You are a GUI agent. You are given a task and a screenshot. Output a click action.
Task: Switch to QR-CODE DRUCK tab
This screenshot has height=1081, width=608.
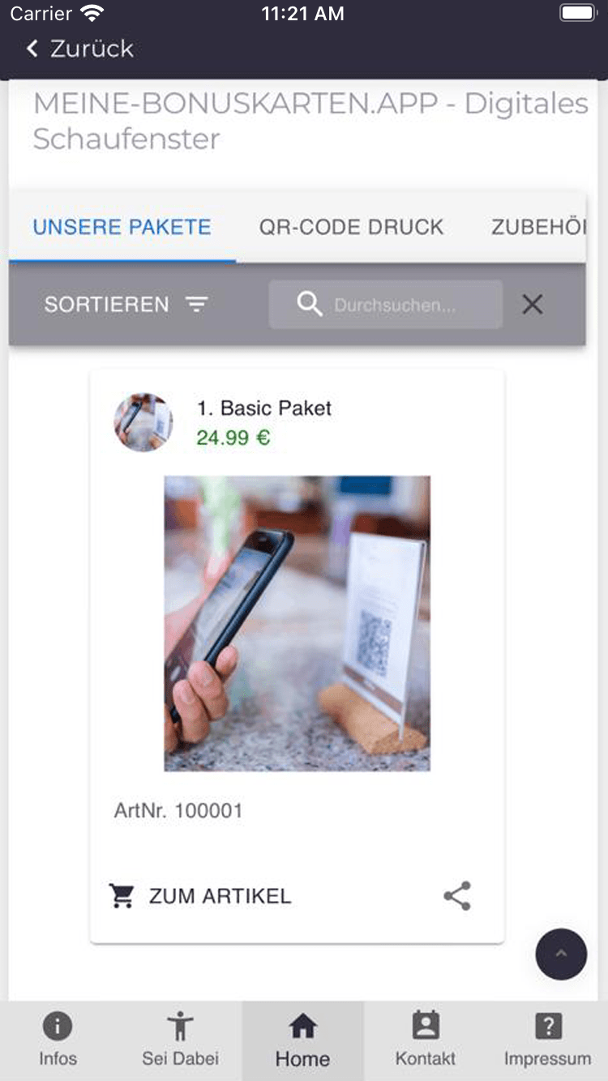point(352,227)
